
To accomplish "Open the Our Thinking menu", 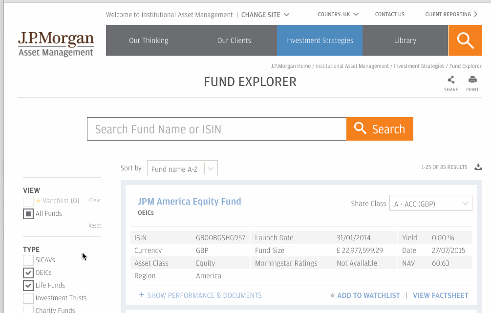I will [149, 41].
